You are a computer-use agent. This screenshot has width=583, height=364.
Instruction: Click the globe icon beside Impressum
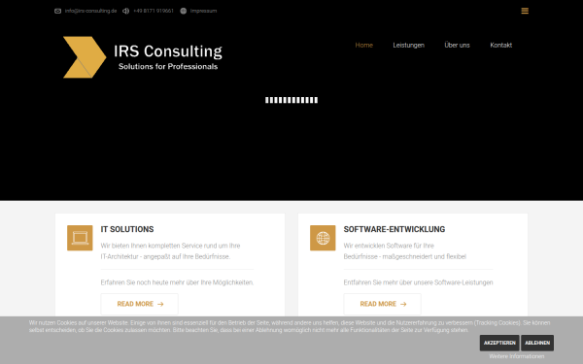[x=184, y=11]
